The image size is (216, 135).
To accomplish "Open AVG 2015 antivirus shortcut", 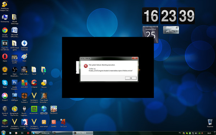I will [24, 84].
